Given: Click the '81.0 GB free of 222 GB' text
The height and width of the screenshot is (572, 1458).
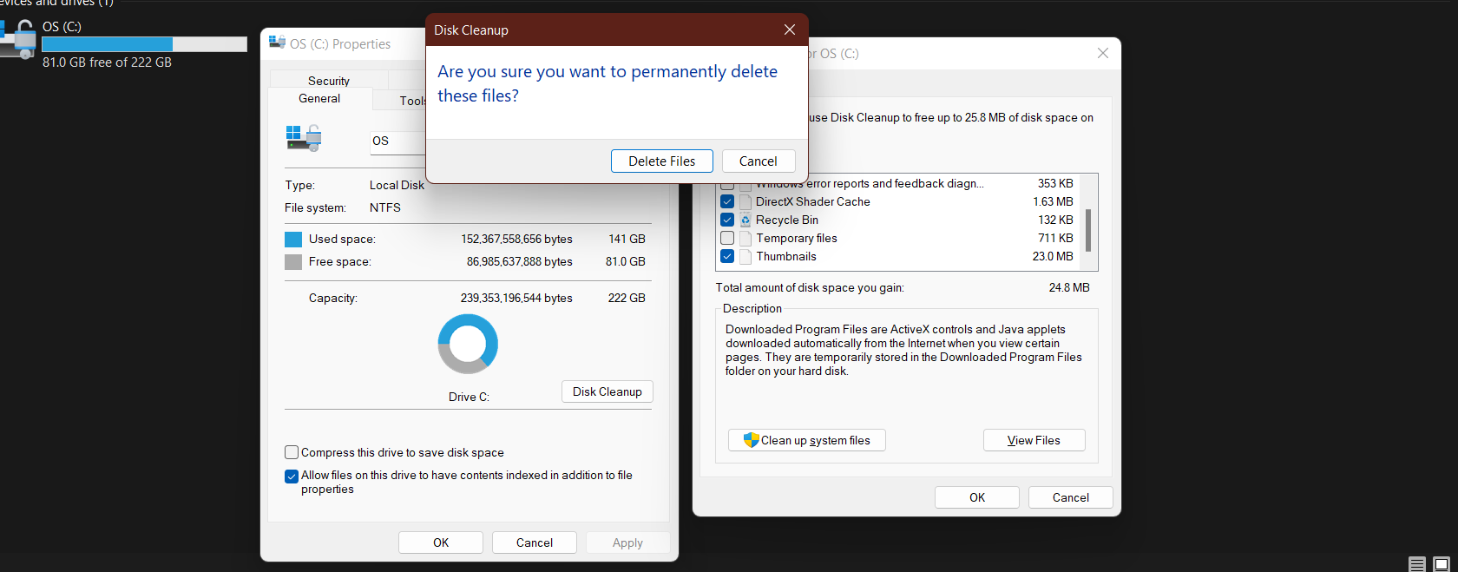Looking at the screenshot, I should [x=107, y=62].
